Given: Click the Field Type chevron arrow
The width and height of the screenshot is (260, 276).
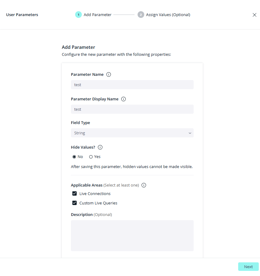Looking at the screenshot, I should click(190, 133).
